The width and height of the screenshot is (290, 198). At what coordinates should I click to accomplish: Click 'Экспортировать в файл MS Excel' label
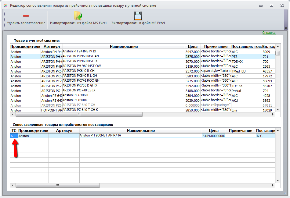click(138, 23)
